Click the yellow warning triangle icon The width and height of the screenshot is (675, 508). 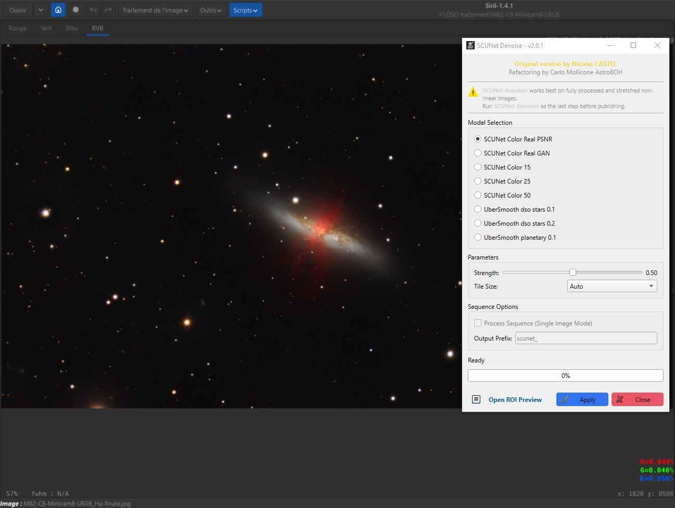(x=473, y=92)
